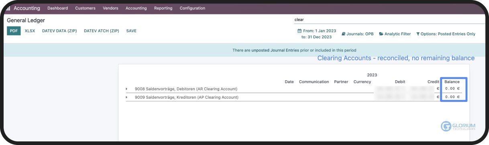Click the Debit column header
Viewport: 489px width, 145px height.
[x=400, y=82]
